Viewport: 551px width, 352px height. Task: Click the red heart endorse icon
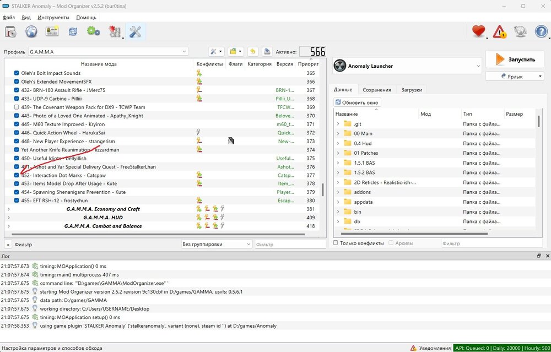[478, 32]
